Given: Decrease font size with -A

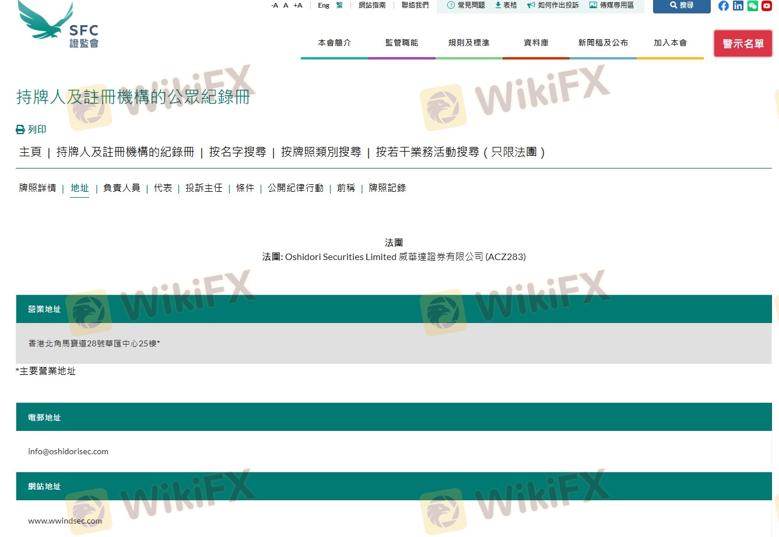Looking at the screenshot, I should pyautogui.click(x=275, y=5).
